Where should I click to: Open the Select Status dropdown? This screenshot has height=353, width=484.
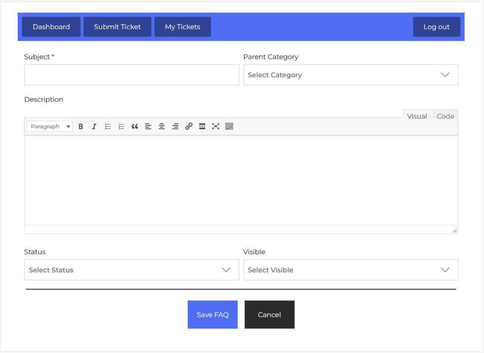[x=131, y=270]
